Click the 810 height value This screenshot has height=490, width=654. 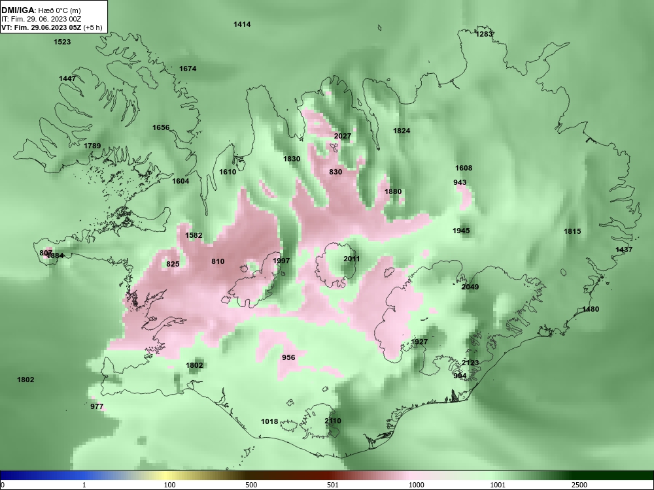[218, 262]
